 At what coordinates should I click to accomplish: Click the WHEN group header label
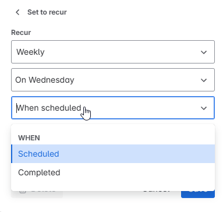(x=29, y=138)
